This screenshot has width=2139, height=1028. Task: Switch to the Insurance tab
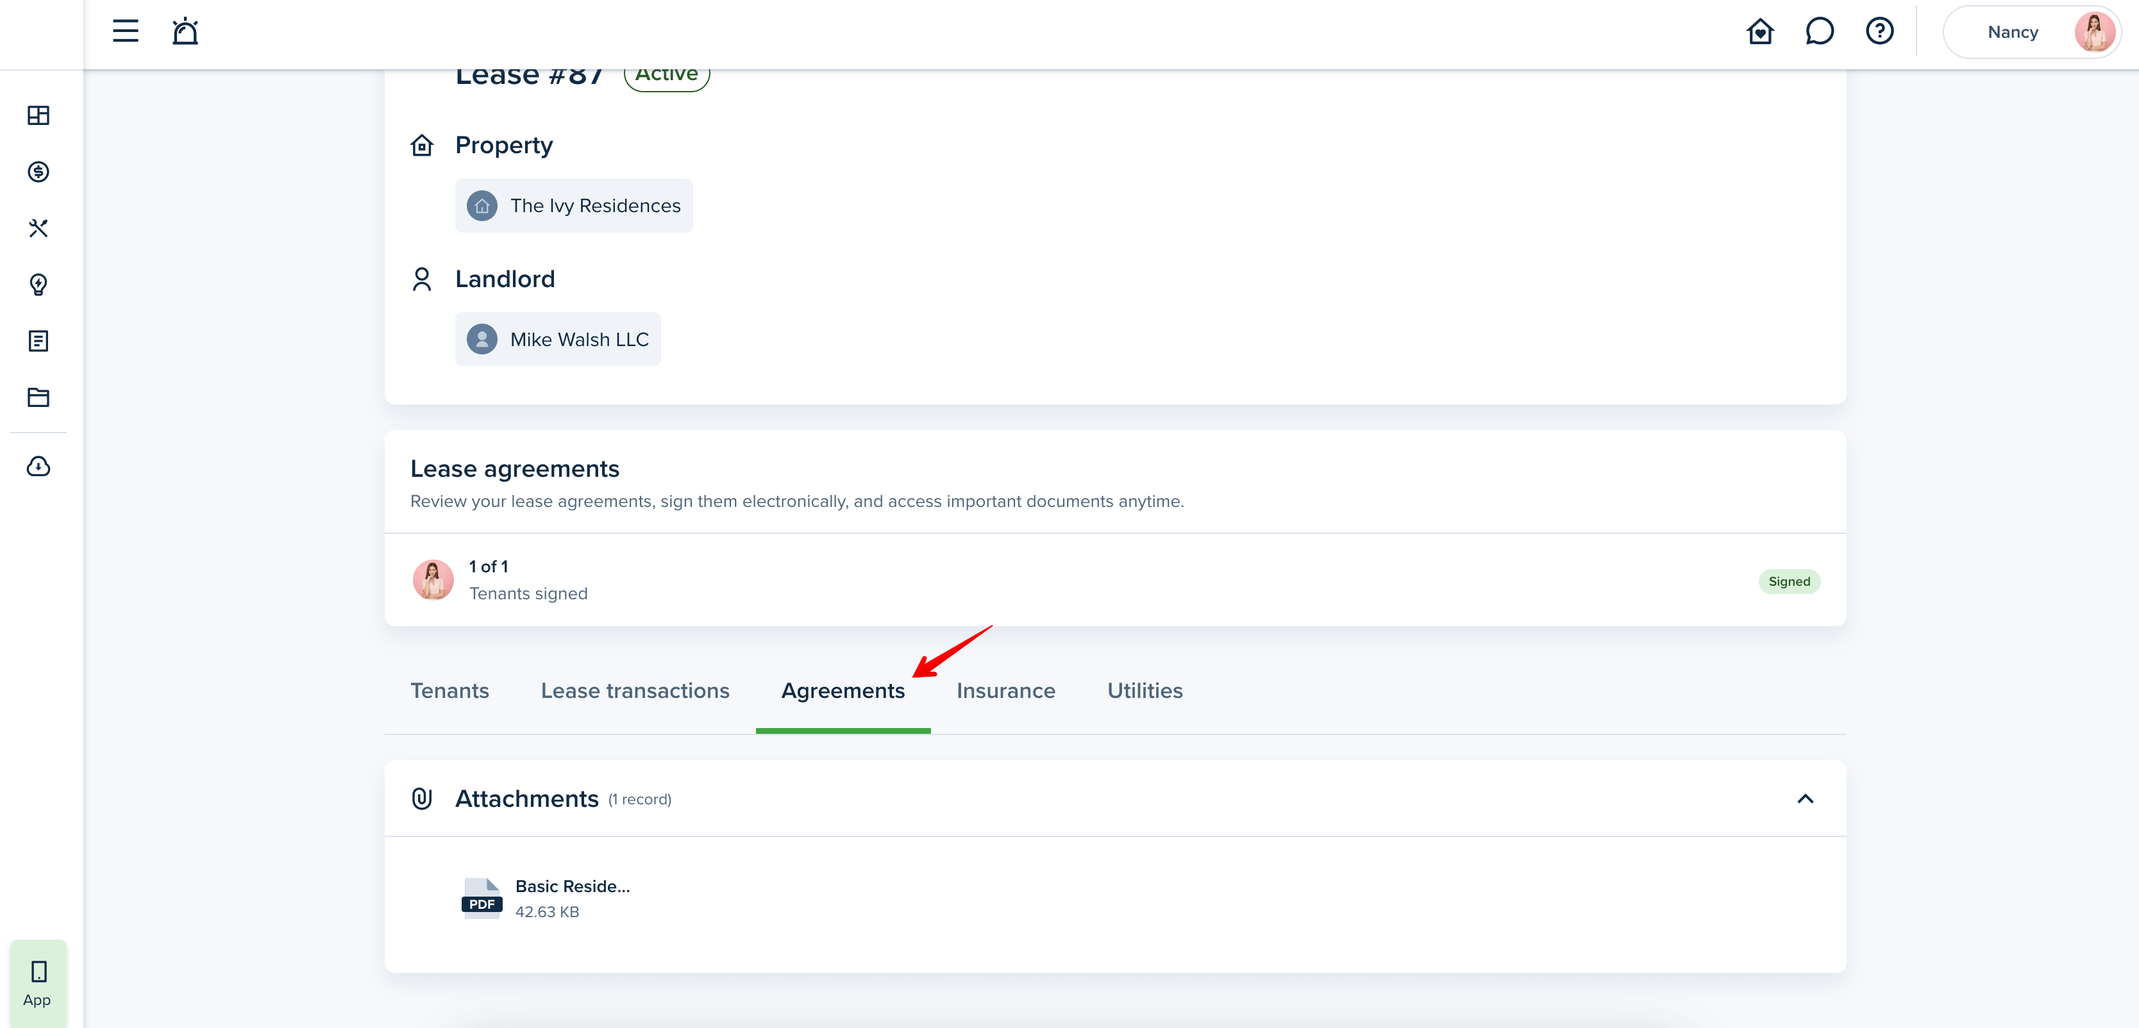(x=1005, y=691)
